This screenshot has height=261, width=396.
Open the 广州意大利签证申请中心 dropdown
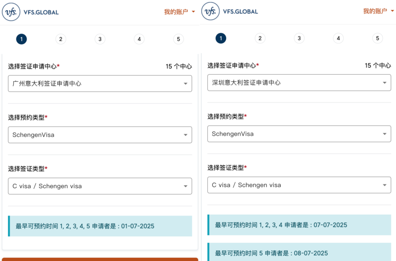[x=100, y=83]
